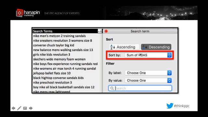Click the filter Search input field
Image resolution: width=208 pixels, height=117 pixels.
coord(140,88)
